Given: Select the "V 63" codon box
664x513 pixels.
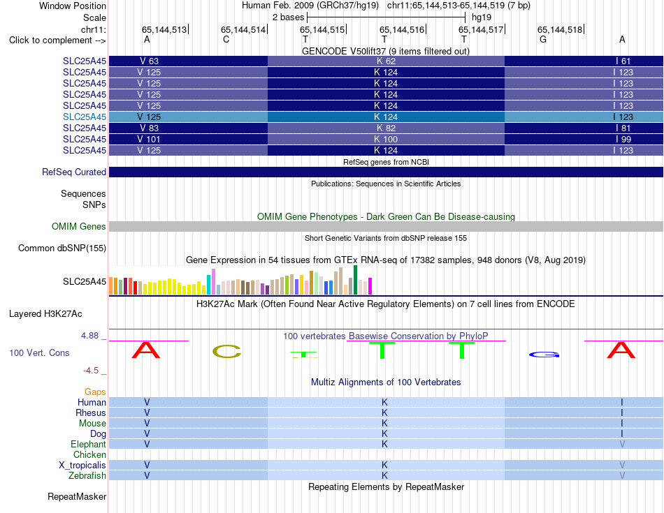Looking at the screenshot, I should click(x=189, y=61).
